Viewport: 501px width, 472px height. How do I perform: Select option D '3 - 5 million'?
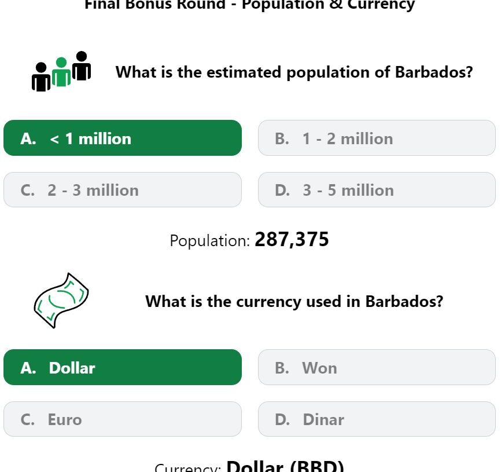(x=377, y=190)
